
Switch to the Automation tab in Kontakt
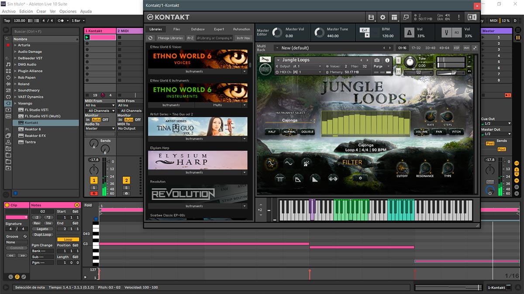241,29
